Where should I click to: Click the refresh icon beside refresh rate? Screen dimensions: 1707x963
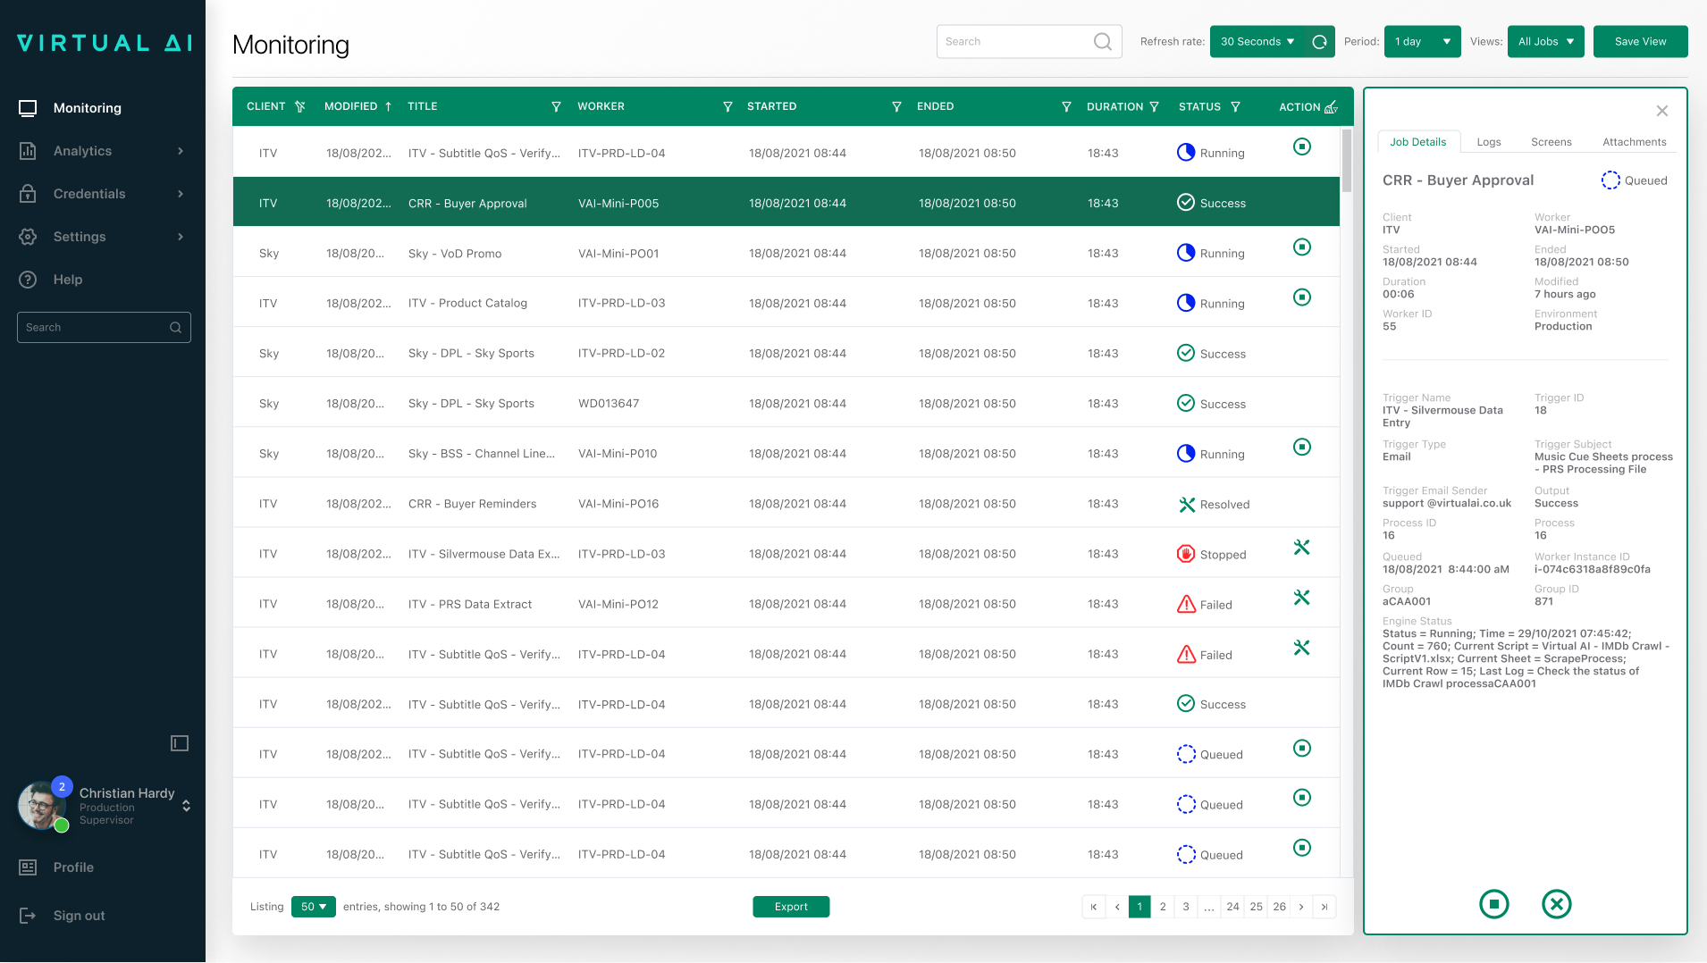1319,42
